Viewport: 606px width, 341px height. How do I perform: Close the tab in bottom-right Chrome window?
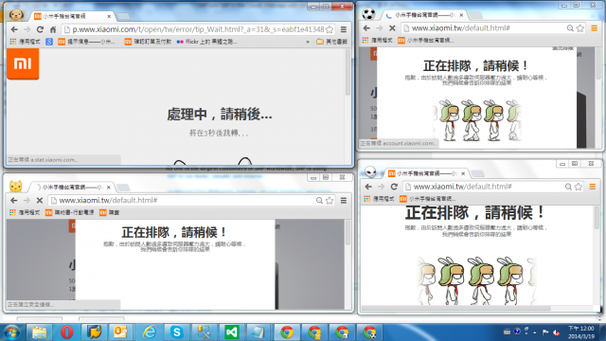coord(463,173)
